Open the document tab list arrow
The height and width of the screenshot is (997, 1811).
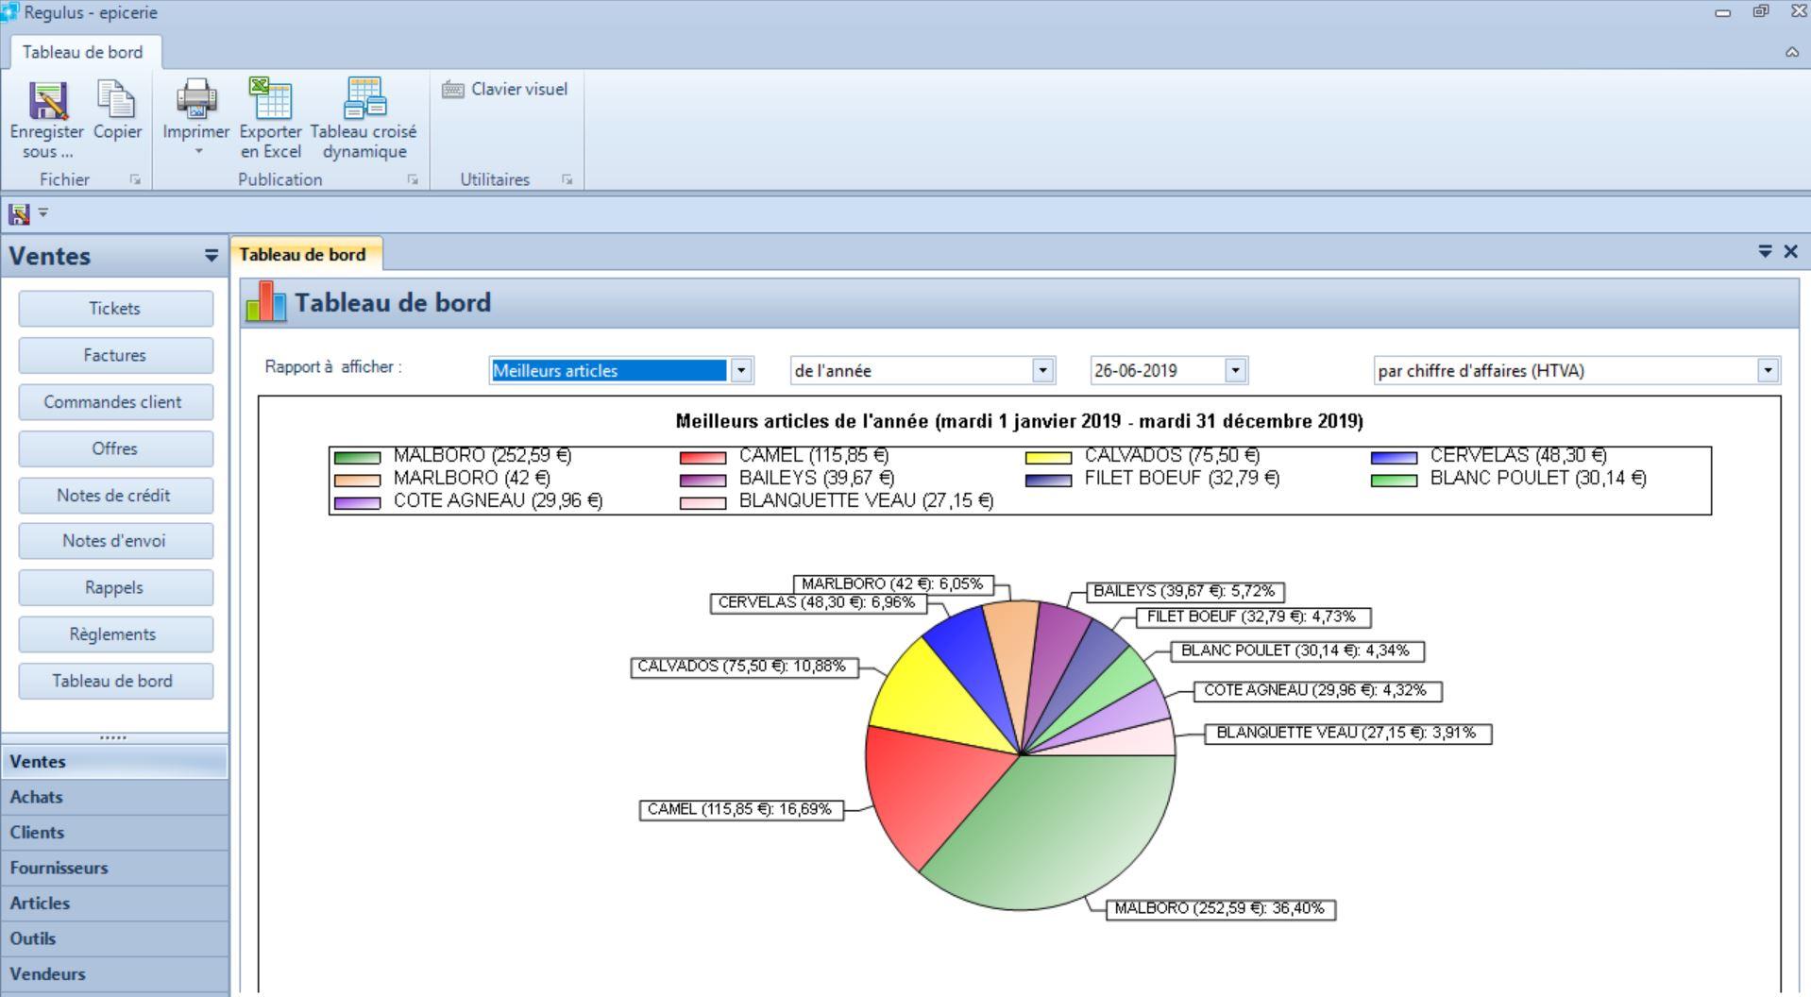pos(1765,251)
